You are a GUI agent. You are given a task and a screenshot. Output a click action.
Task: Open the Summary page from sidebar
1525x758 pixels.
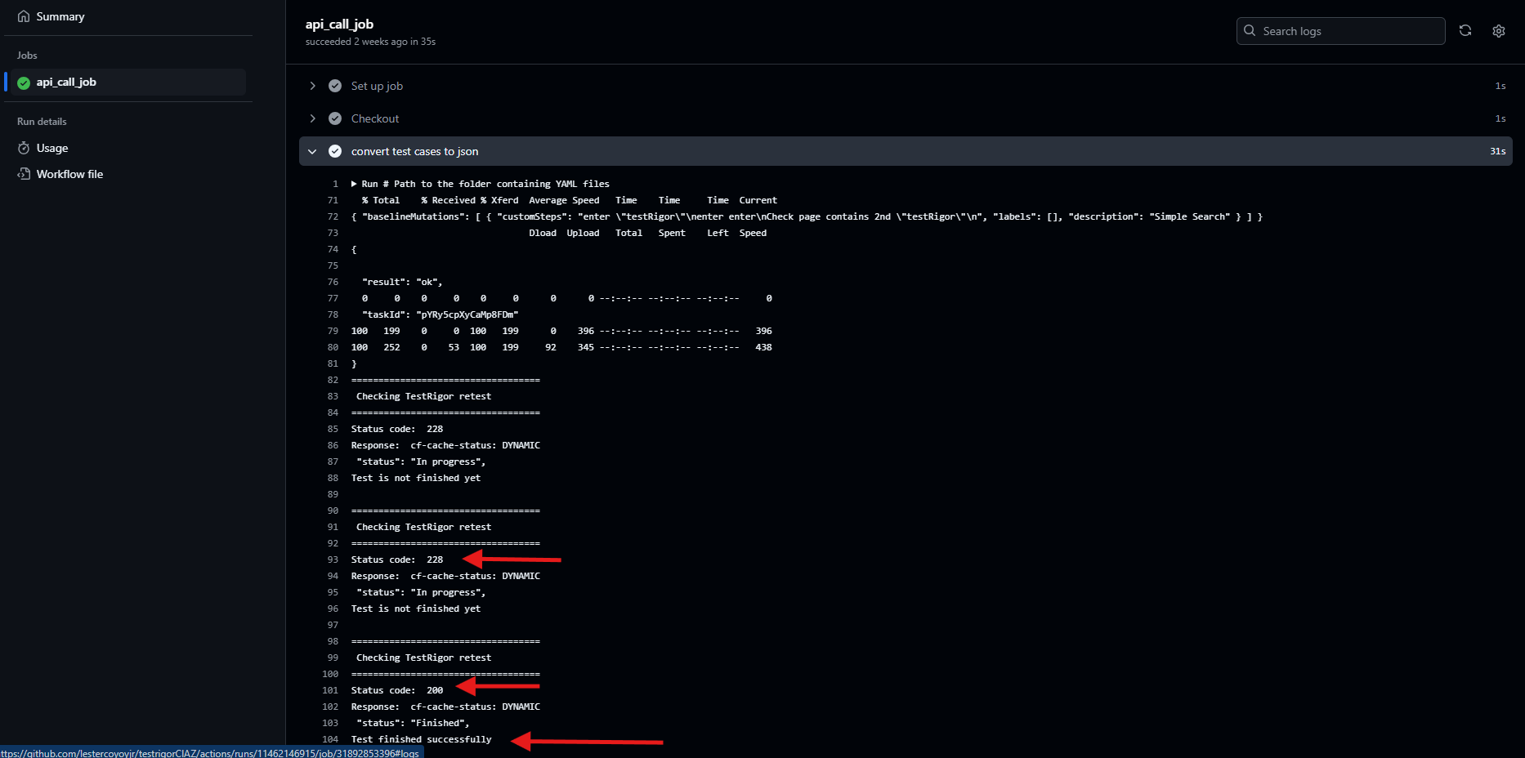click(x=60, y=16)
